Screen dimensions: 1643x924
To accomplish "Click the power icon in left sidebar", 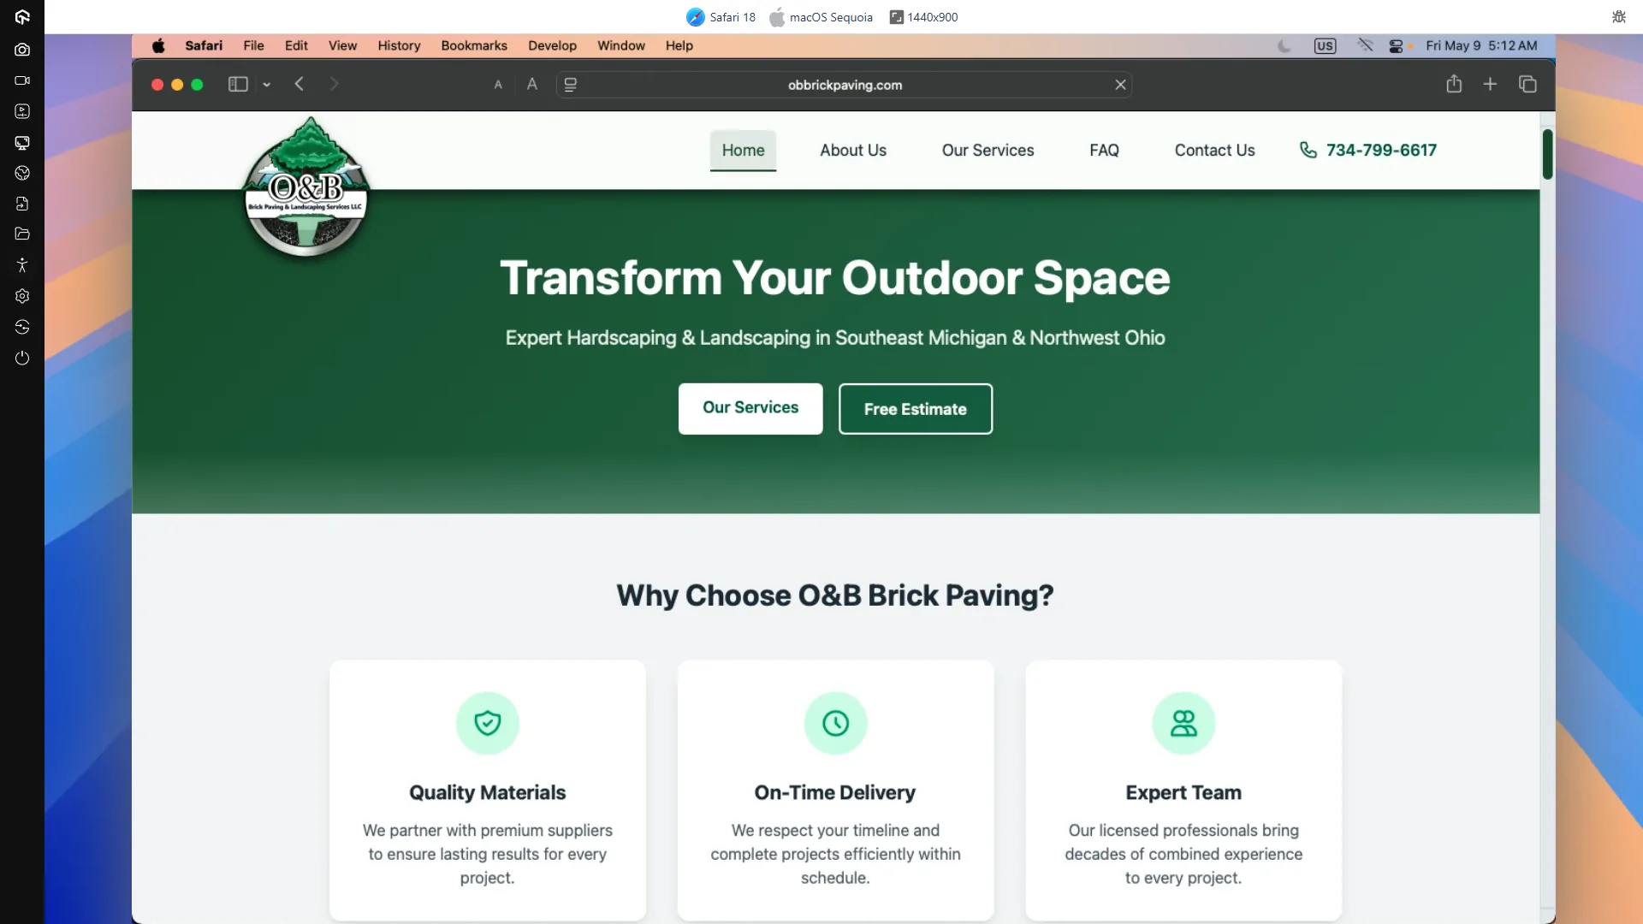I will [22, 358].
